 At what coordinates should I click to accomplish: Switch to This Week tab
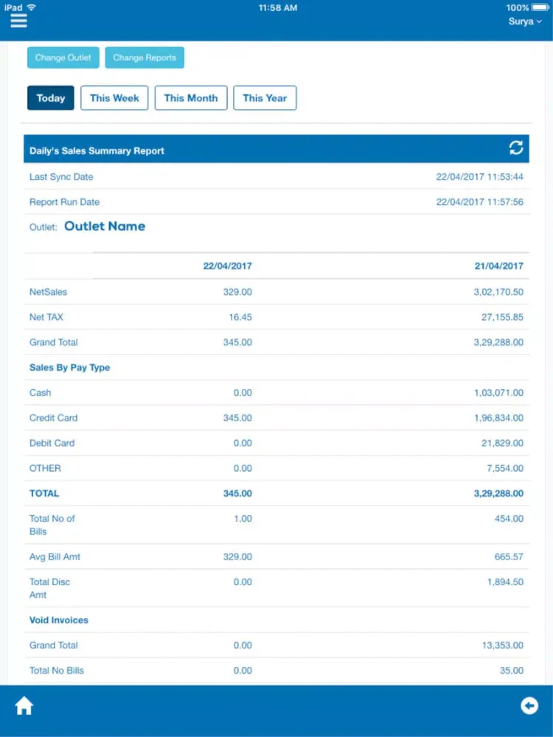(x=114, y=98)
